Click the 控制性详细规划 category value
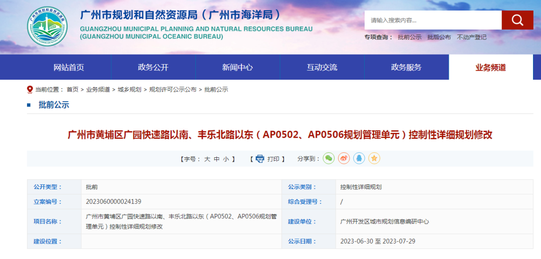The height and width of the screenshot is (259, 541). (x=361, y=187)
